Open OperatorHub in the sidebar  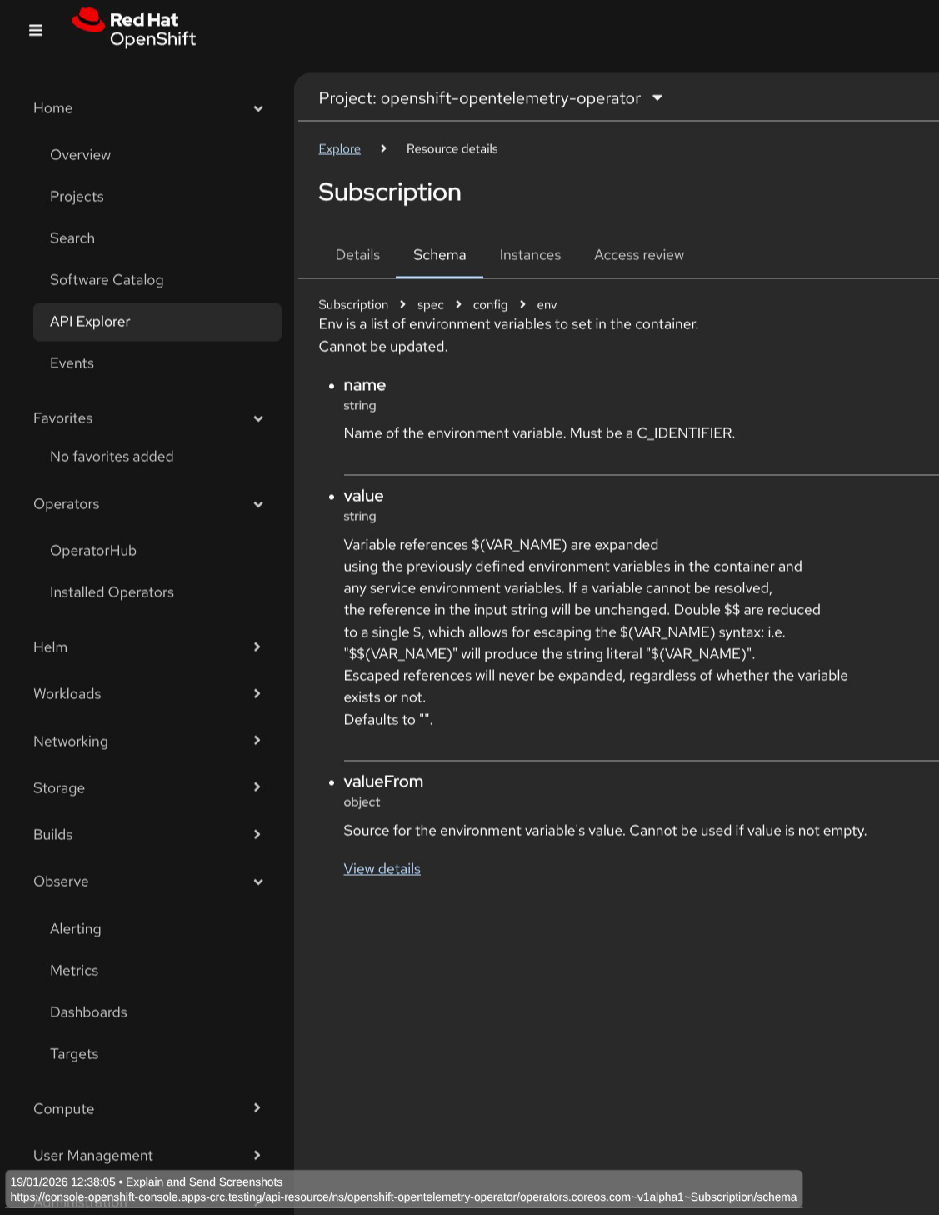point(93,551)
